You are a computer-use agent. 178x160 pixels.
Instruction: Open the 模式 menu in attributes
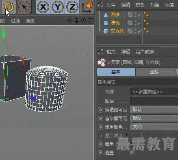tap(111, 52)
